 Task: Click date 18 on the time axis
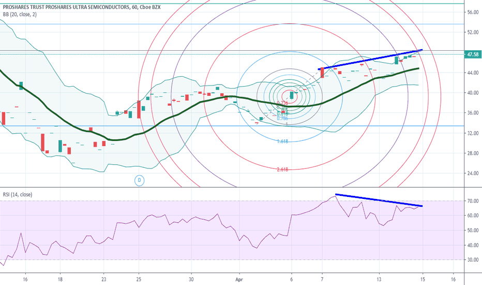pos(60,279)
